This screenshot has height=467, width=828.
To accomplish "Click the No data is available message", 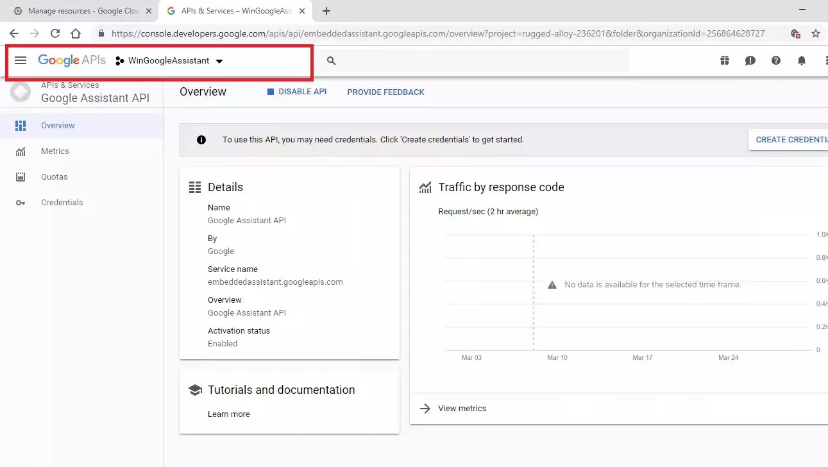I will [x=653, y=285].
